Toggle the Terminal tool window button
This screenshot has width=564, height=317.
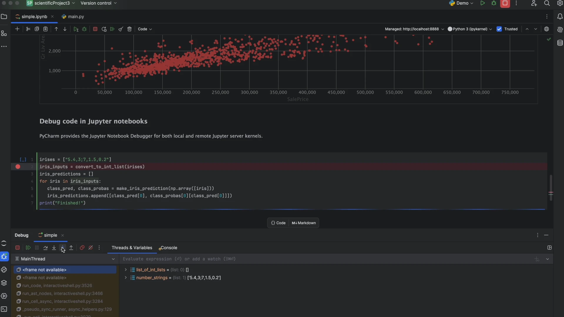pyautogui.click(x=4, y=309)
